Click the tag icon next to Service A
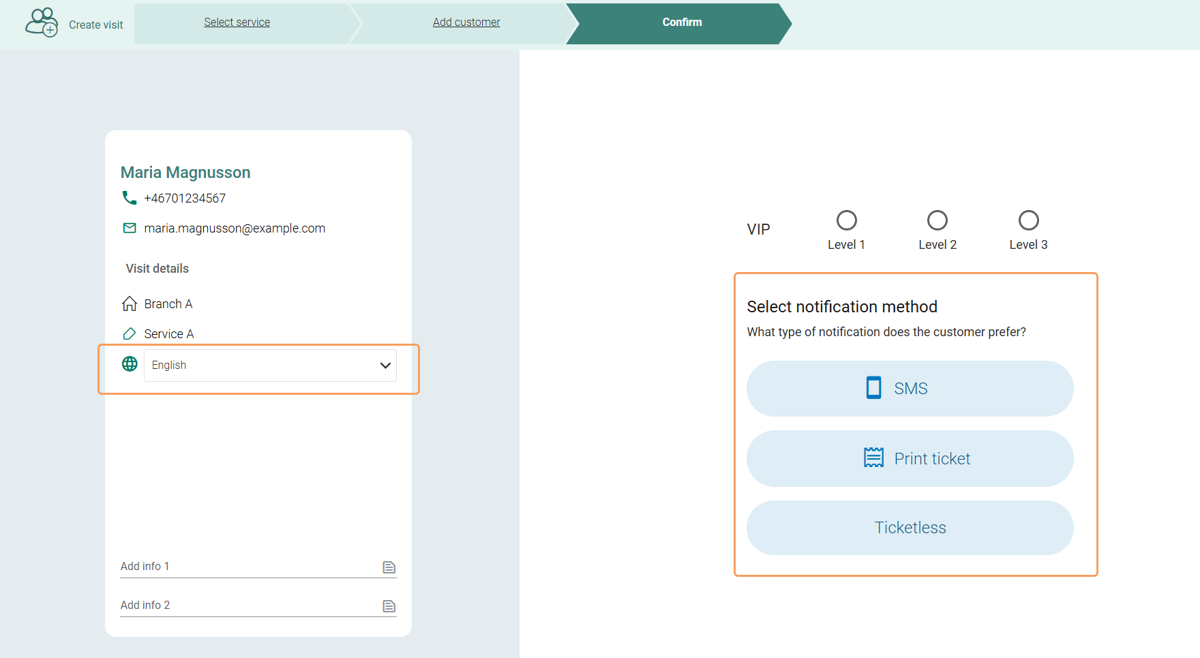Viewport: 1200px width, 658px height. pyautogui.click(x=129, y=333)
